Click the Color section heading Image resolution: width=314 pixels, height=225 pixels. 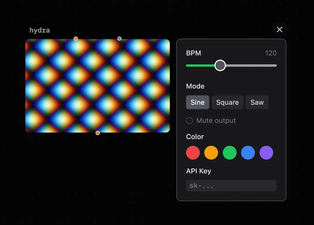click(195, 137)
